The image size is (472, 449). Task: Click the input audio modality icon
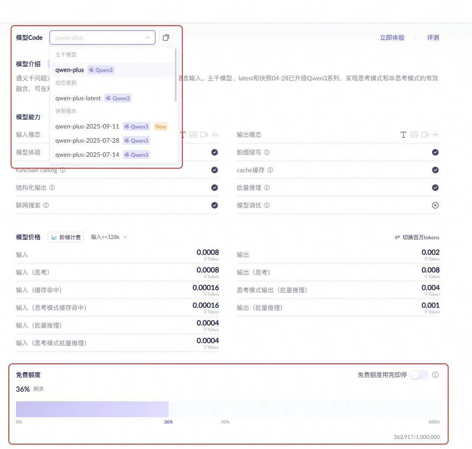[215, 135]
